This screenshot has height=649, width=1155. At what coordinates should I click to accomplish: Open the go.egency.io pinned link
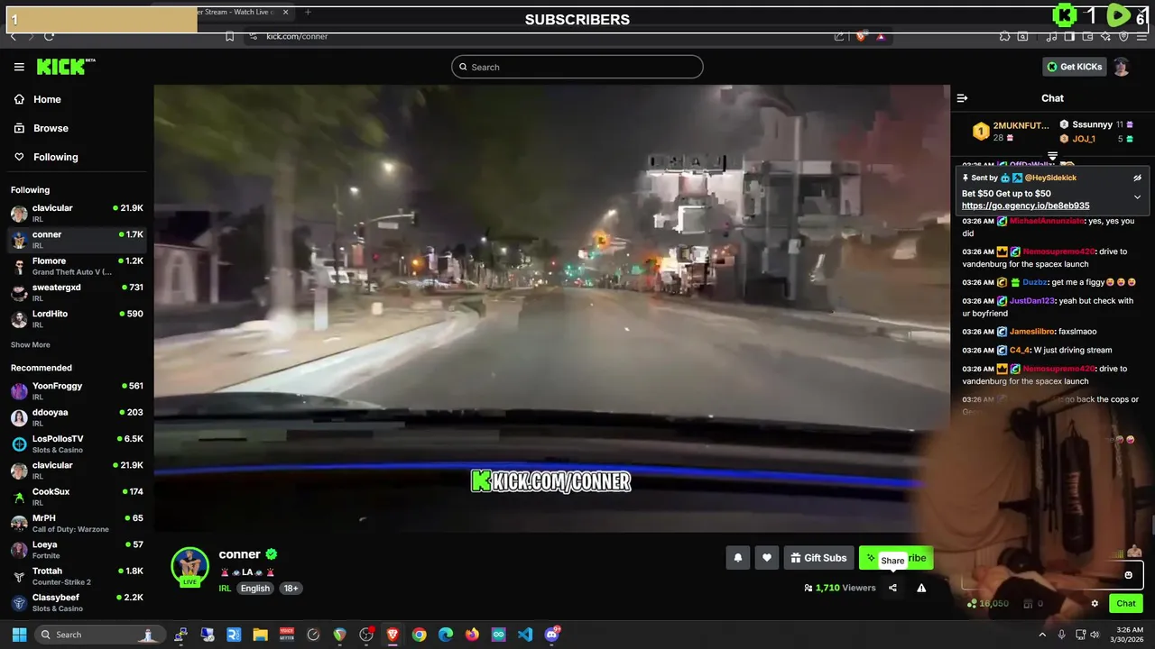coord(1025,206)
